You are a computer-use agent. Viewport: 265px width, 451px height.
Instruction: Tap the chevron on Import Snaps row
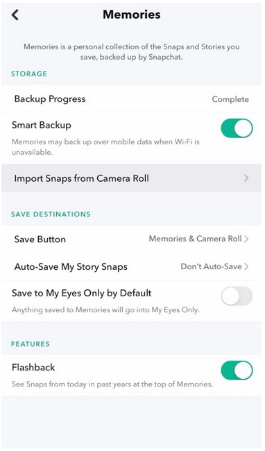(246, 178)
